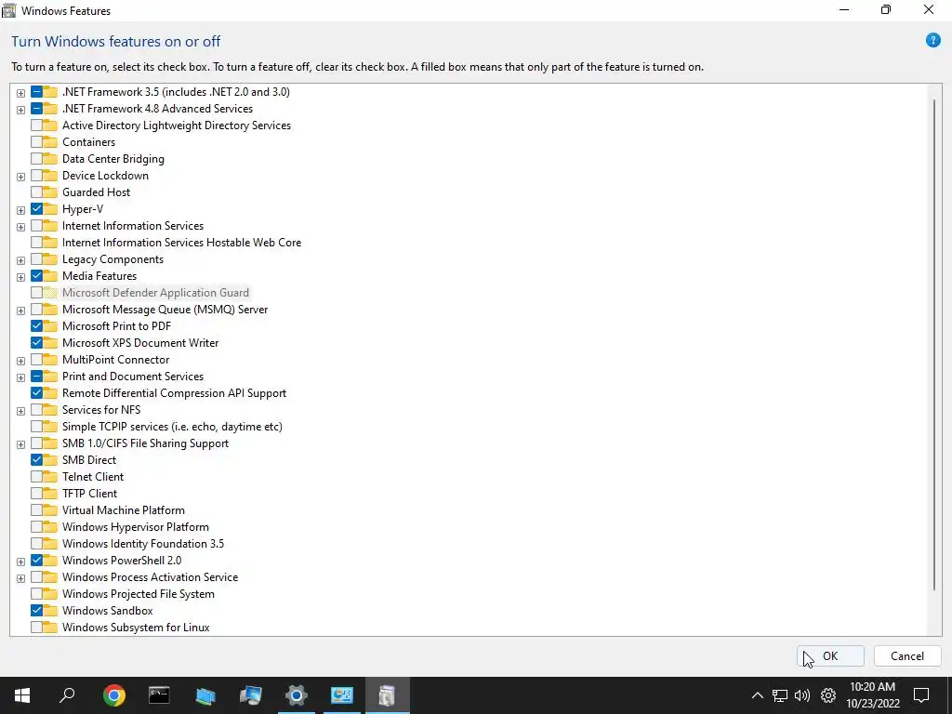This screenshot has height=714, width=952.
Task: Open the taskbar clock and date
Action: (x=872, y=695)
